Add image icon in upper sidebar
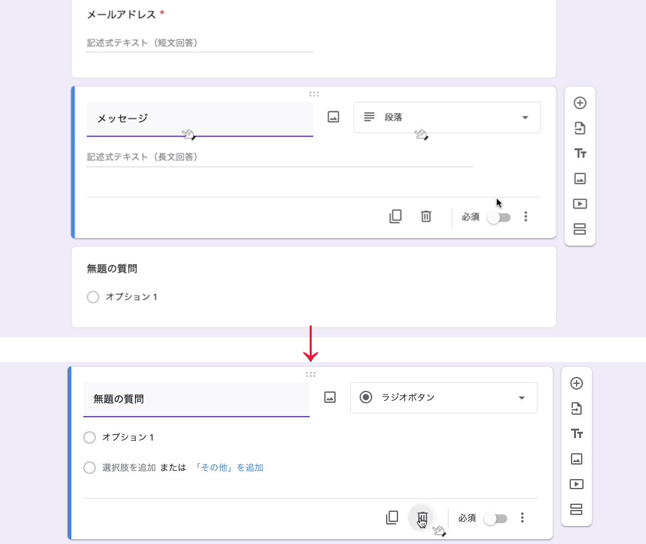Viewport: 646px width, 544px height. click(580, 179)
